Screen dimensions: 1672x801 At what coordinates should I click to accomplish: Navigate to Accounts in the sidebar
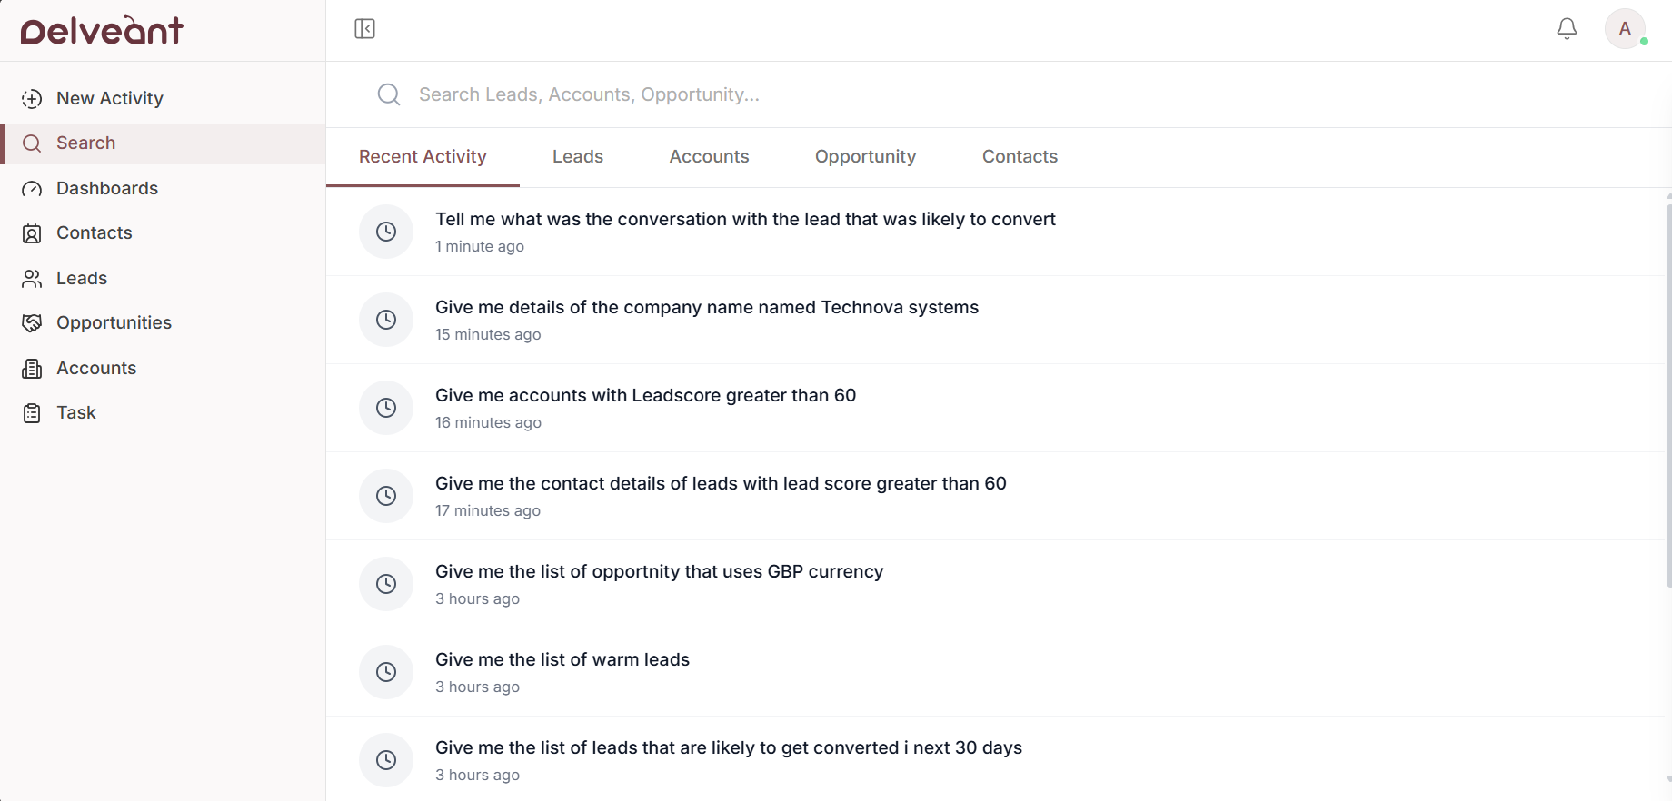click(x=95, y=368)
